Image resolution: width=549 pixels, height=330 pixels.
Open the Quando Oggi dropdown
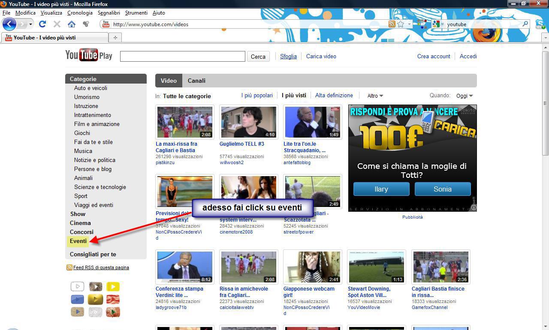[465, 96]
